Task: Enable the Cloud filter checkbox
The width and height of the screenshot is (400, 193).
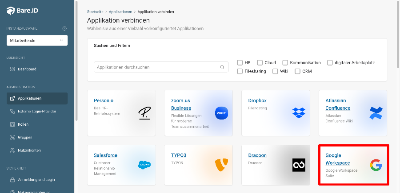Action: [260, 62]
